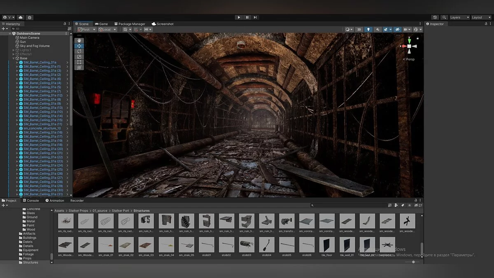494x278 pixels.
Task: Open the Layout dropdown
Action: click(x=480, y=17)
